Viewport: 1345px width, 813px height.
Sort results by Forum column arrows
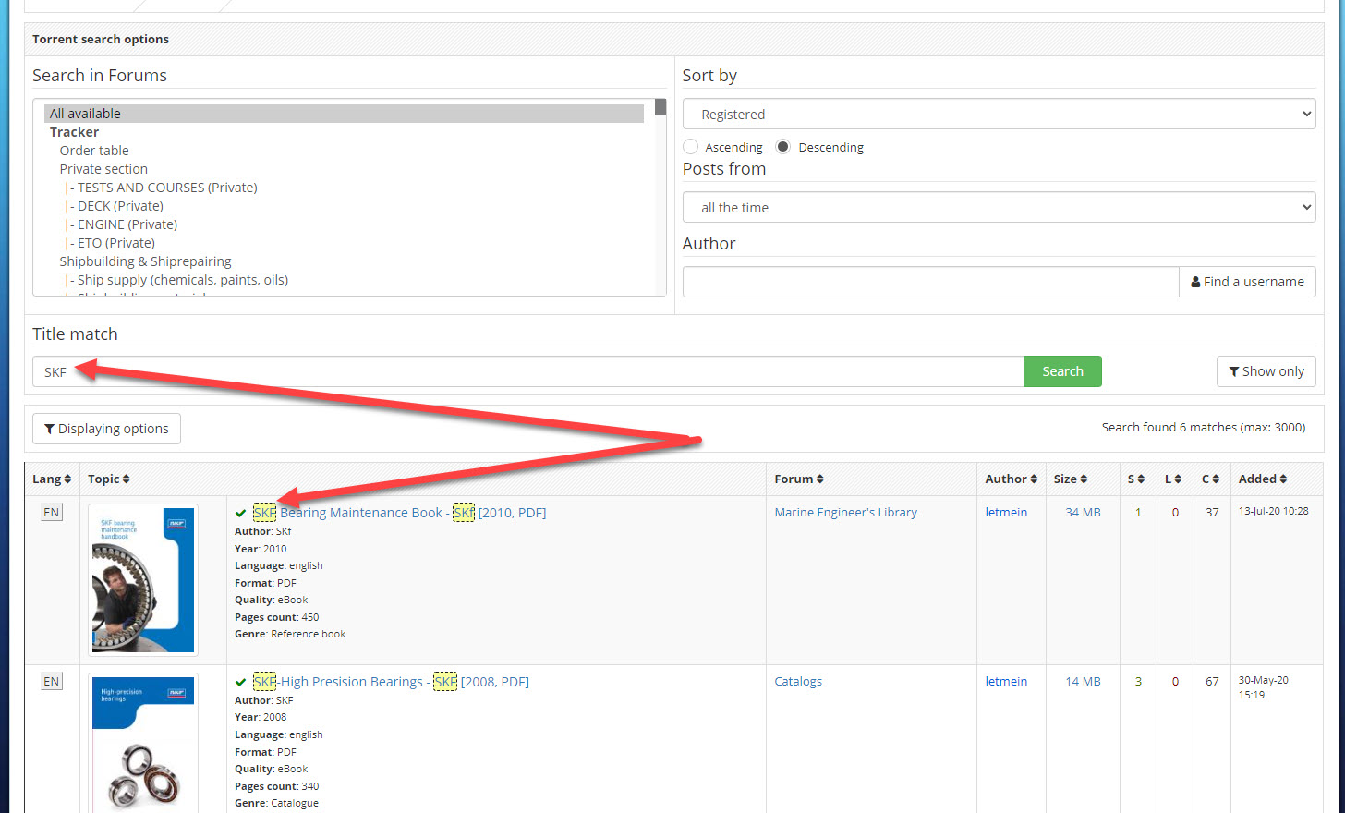819,479
